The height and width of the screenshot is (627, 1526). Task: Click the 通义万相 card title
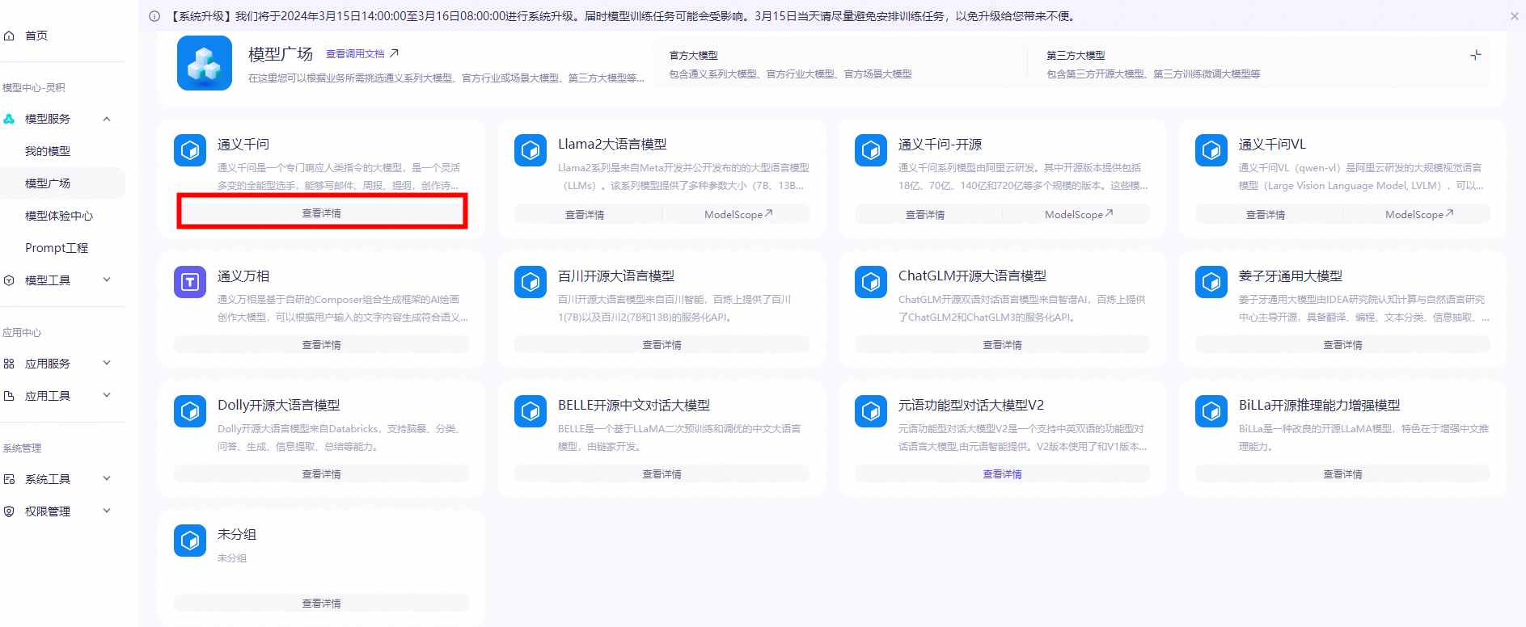pos(243,276)
